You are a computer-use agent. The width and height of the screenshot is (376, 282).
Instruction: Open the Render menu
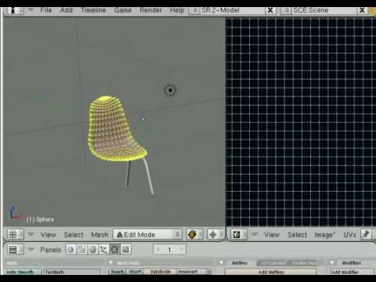pos(150,10)
